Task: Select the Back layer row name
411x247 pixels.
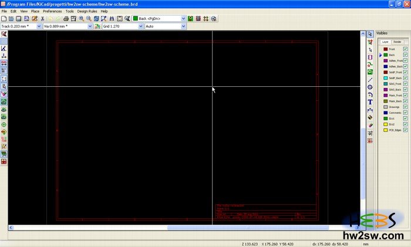Action: 392,55
